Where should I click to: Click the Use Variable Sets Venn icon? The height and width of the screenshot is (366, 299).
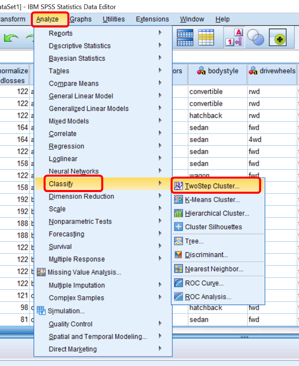click(x=256, y=38)
